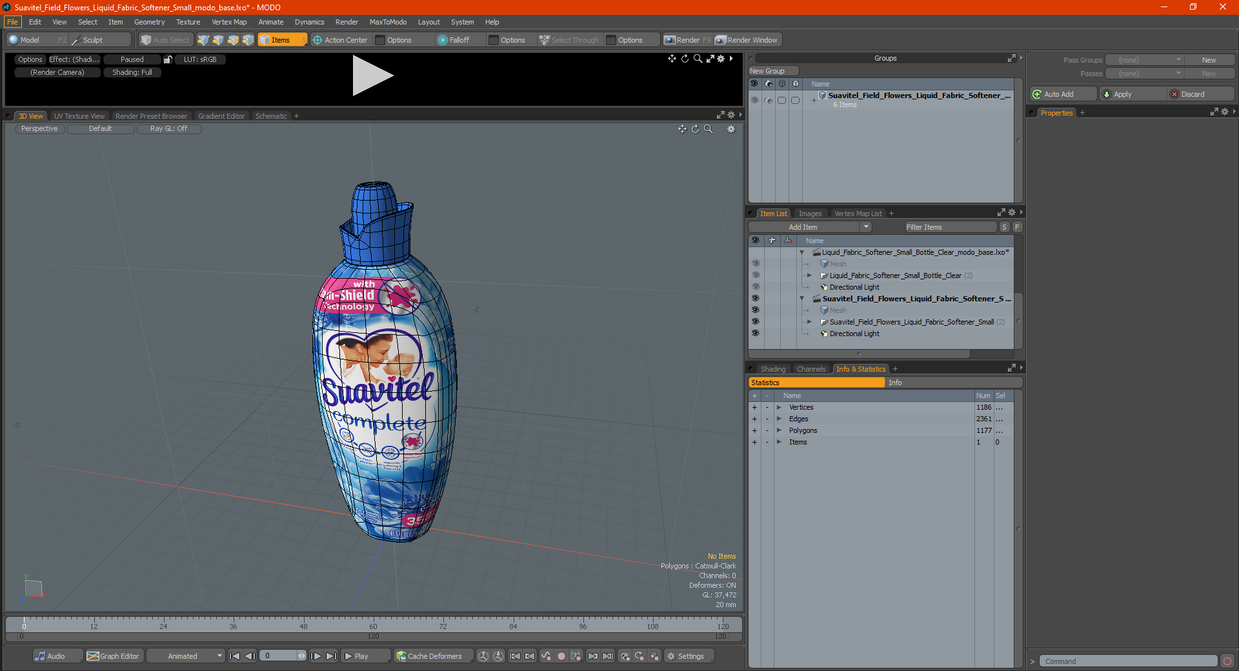1239x671 pixels.
Task: Go to the last frame
Action: pyautogui.click(x=332, y=656)
